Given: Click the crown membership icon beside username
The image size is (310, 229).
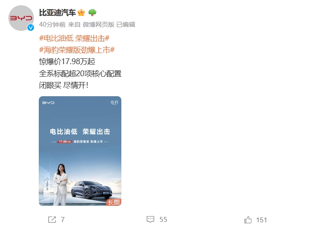Looking at the screenshot, I should click(81, 12).
